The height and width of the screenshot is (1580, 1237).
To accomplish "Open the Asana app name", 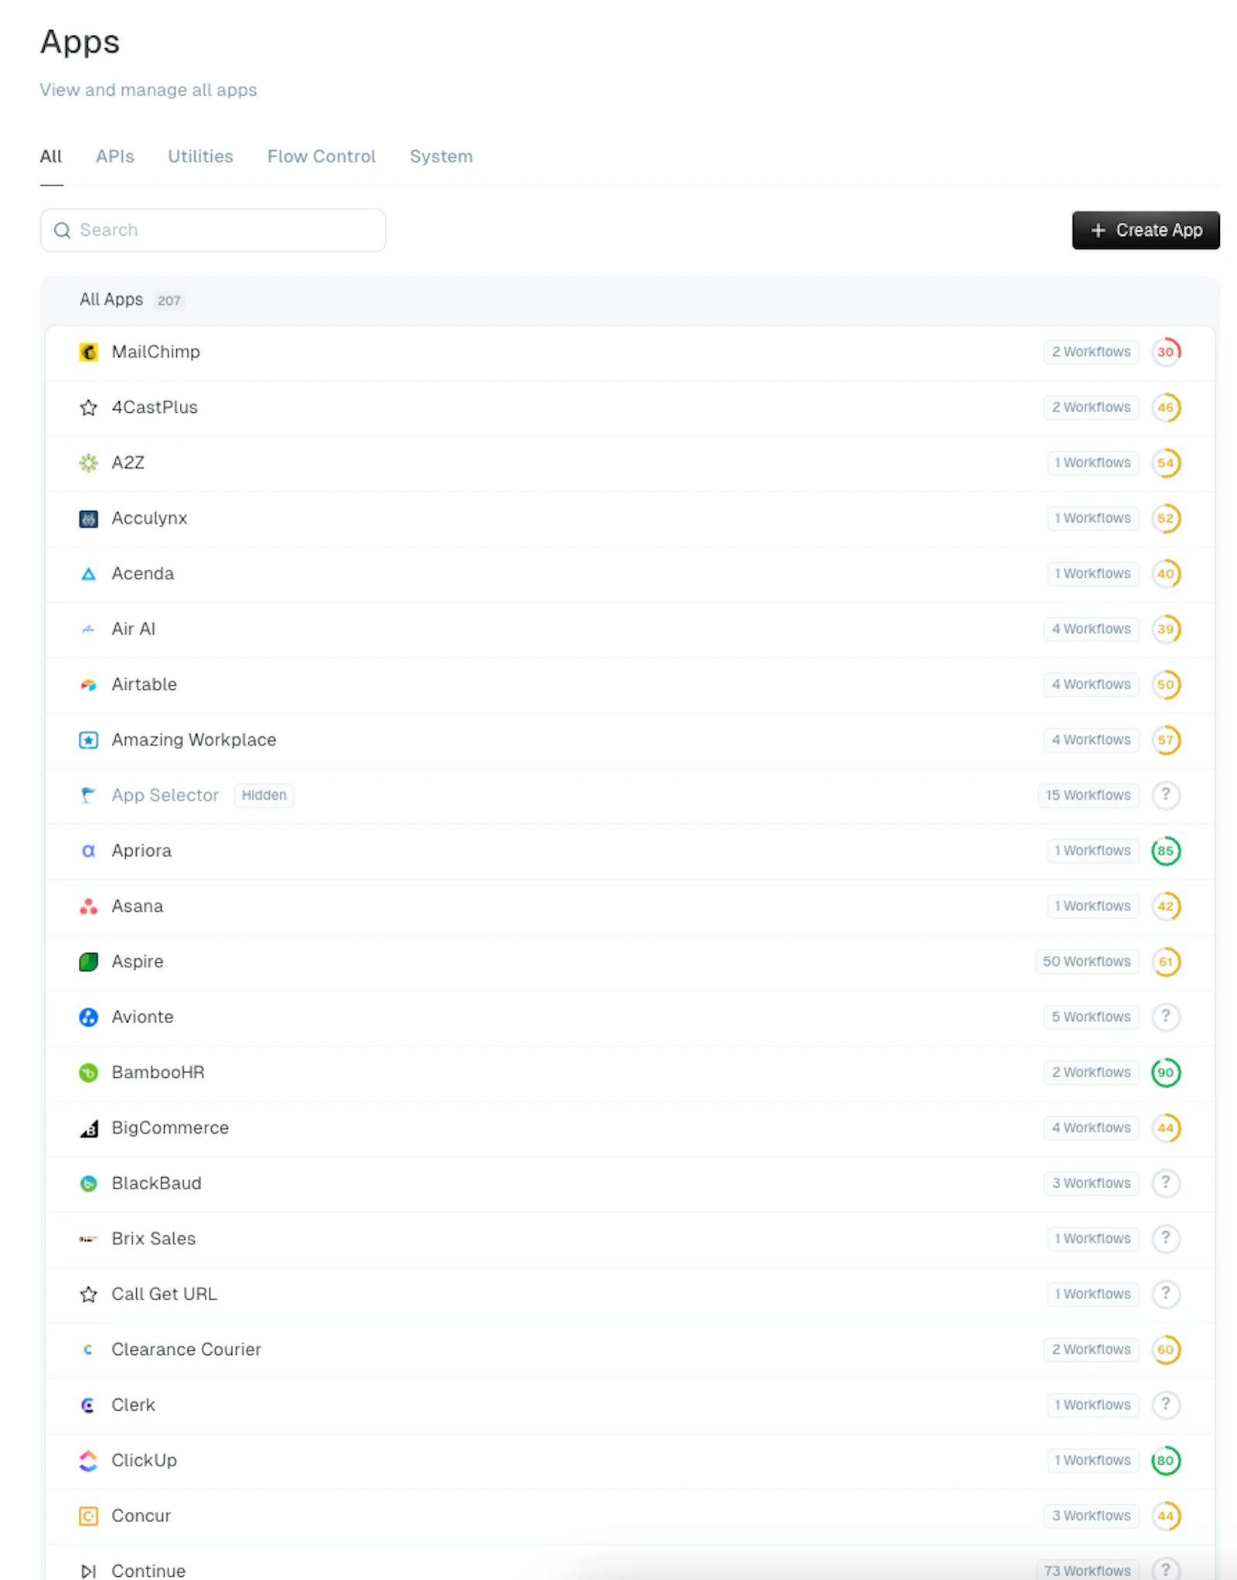I will pyautogui.click(x=138, y=906).
